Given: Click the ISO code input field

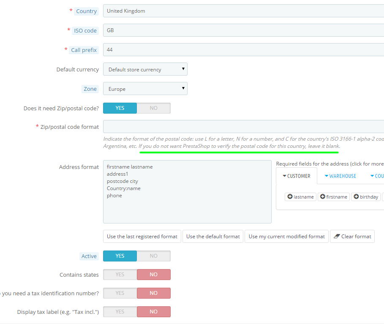Looking at the screenshot, I should pyautogui.click(x=243, y=30).
